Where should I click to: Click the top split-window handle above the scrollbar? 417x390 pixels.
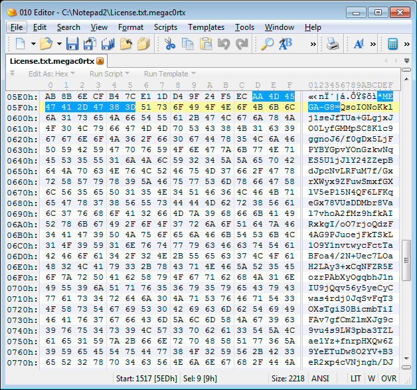click(x=406, y=70)
